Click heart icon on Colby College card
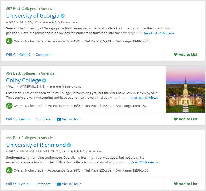Viewport: 206px width, 191px height. click(x=176, y=119)
